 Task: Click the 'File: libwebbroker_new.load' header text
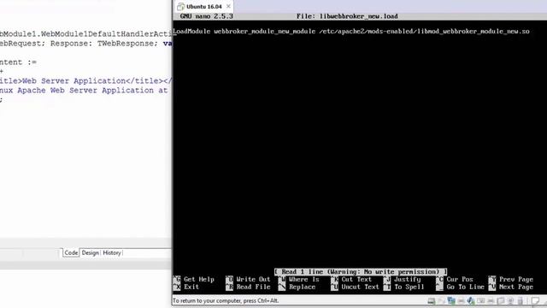point(347,16)
